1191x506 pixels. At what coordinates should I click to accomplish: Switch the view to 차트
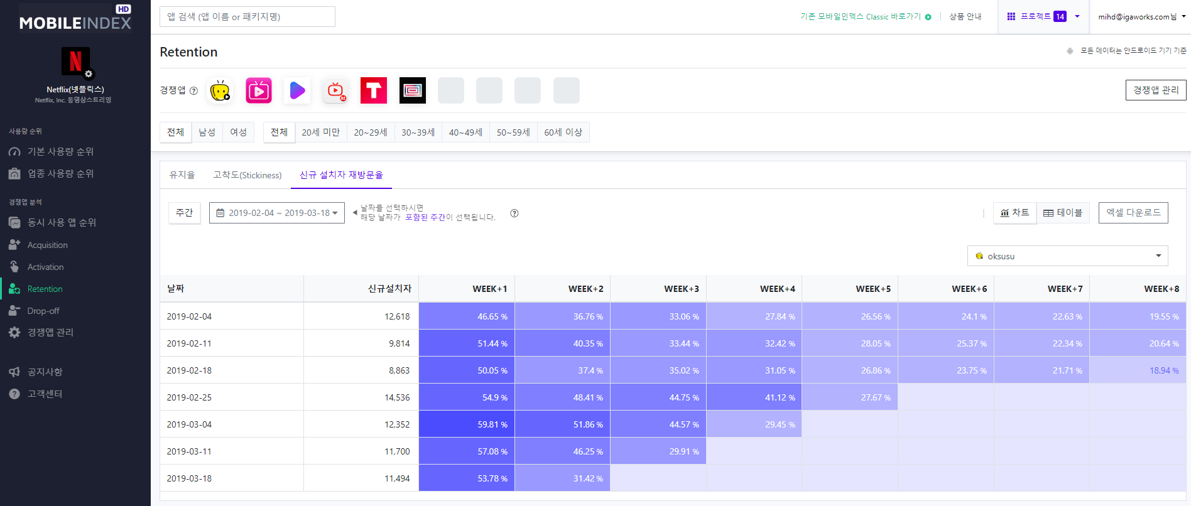pyautogui.click(x=1015, y=213)
